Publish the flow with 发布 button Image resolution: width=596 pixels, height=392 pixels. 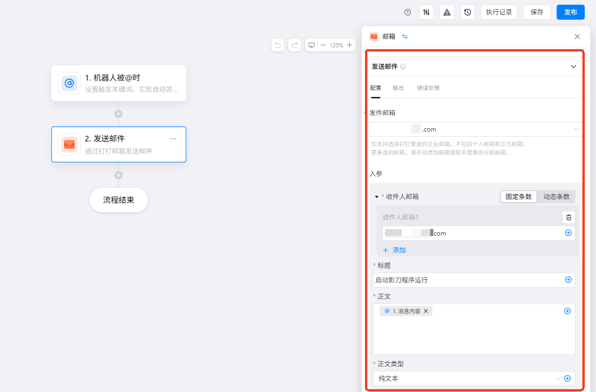[571, 12]
